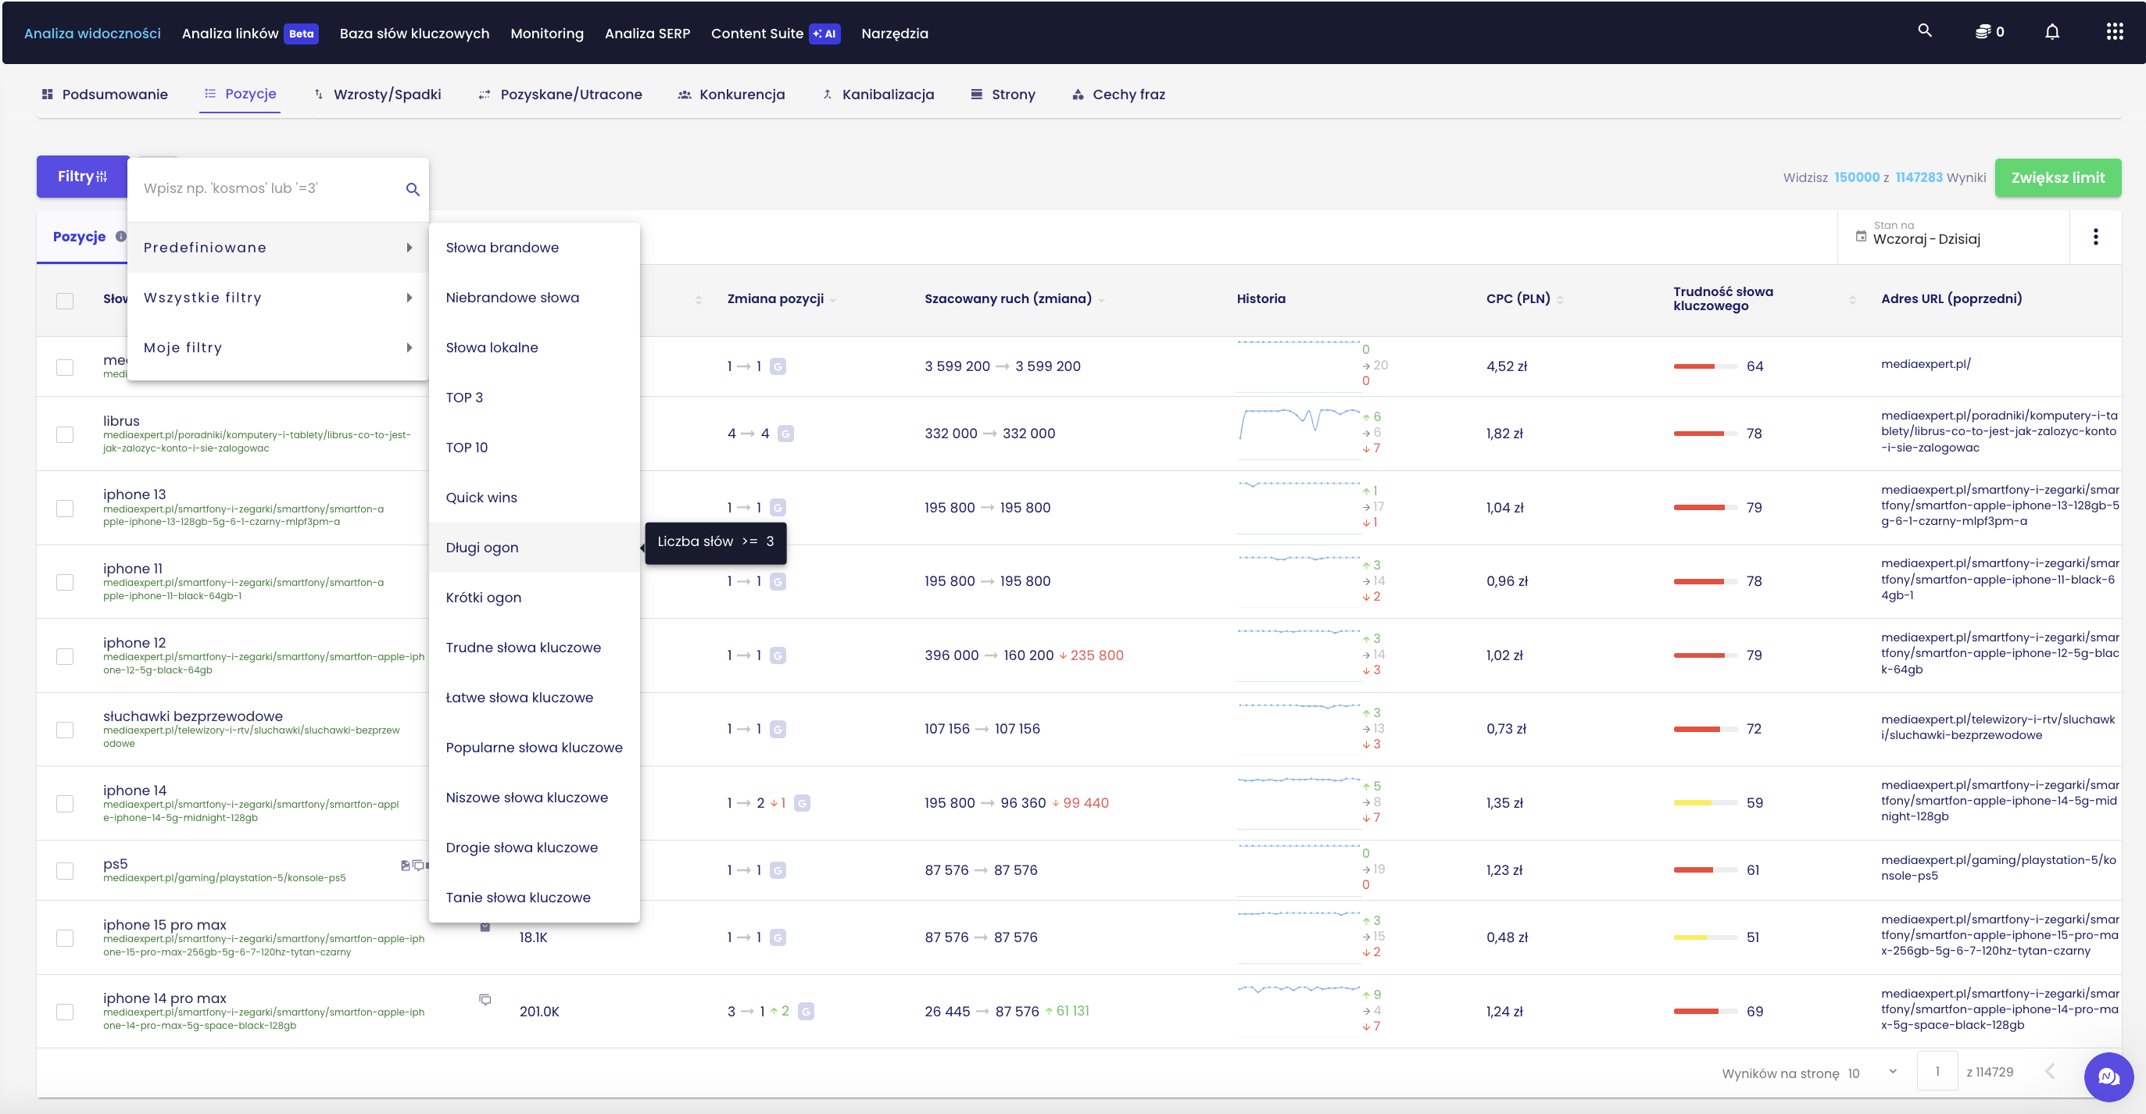Sort by Trudność słowa kluczowego column arrows
Image resolution: width=2146 pixels, height=1114 pixels.
click(x=1852, y=300)
